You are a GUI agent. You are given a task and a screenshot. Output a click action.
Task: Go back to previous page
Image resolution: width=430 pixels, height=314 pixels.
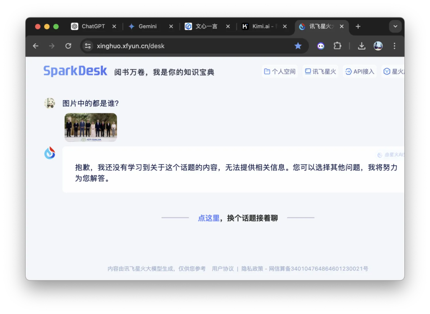tap(36, 46)
